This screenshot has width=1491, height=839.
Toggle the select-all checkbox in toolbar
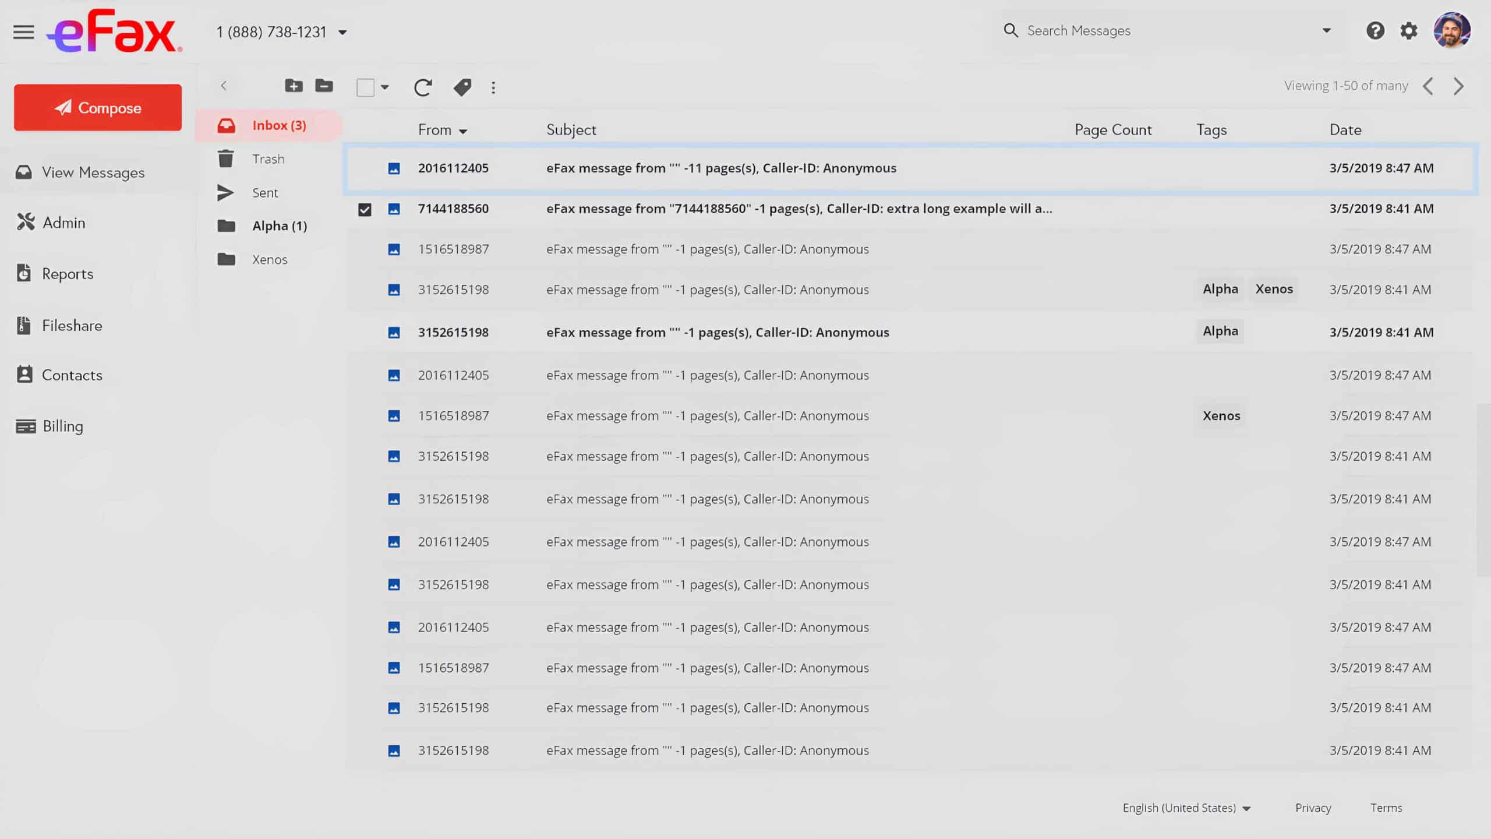366,87
